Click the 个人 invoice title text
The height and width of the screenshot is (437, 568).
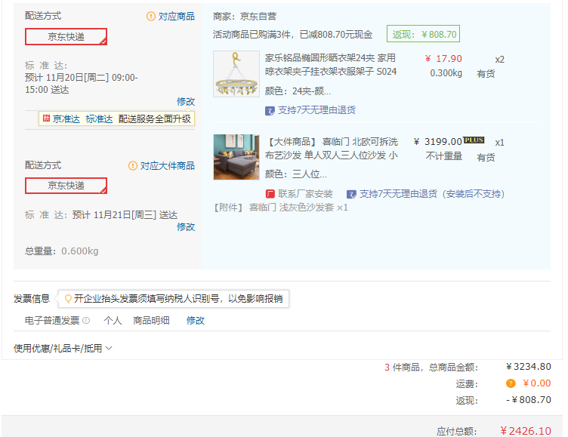pyautogui.click(x=113, y=321)
